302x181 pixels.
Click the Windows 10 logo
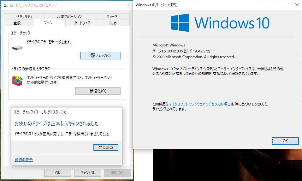(220, 23)
